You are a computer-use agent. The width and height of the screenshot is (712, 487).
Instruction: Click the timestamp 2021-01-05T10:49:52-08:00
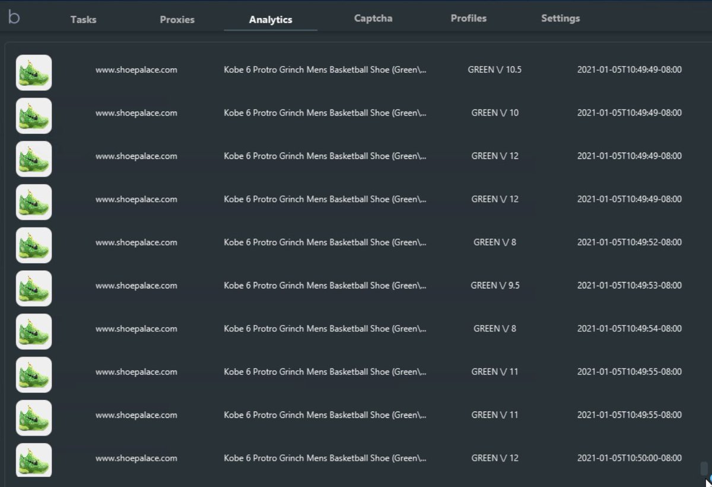(x=630, y=242)
